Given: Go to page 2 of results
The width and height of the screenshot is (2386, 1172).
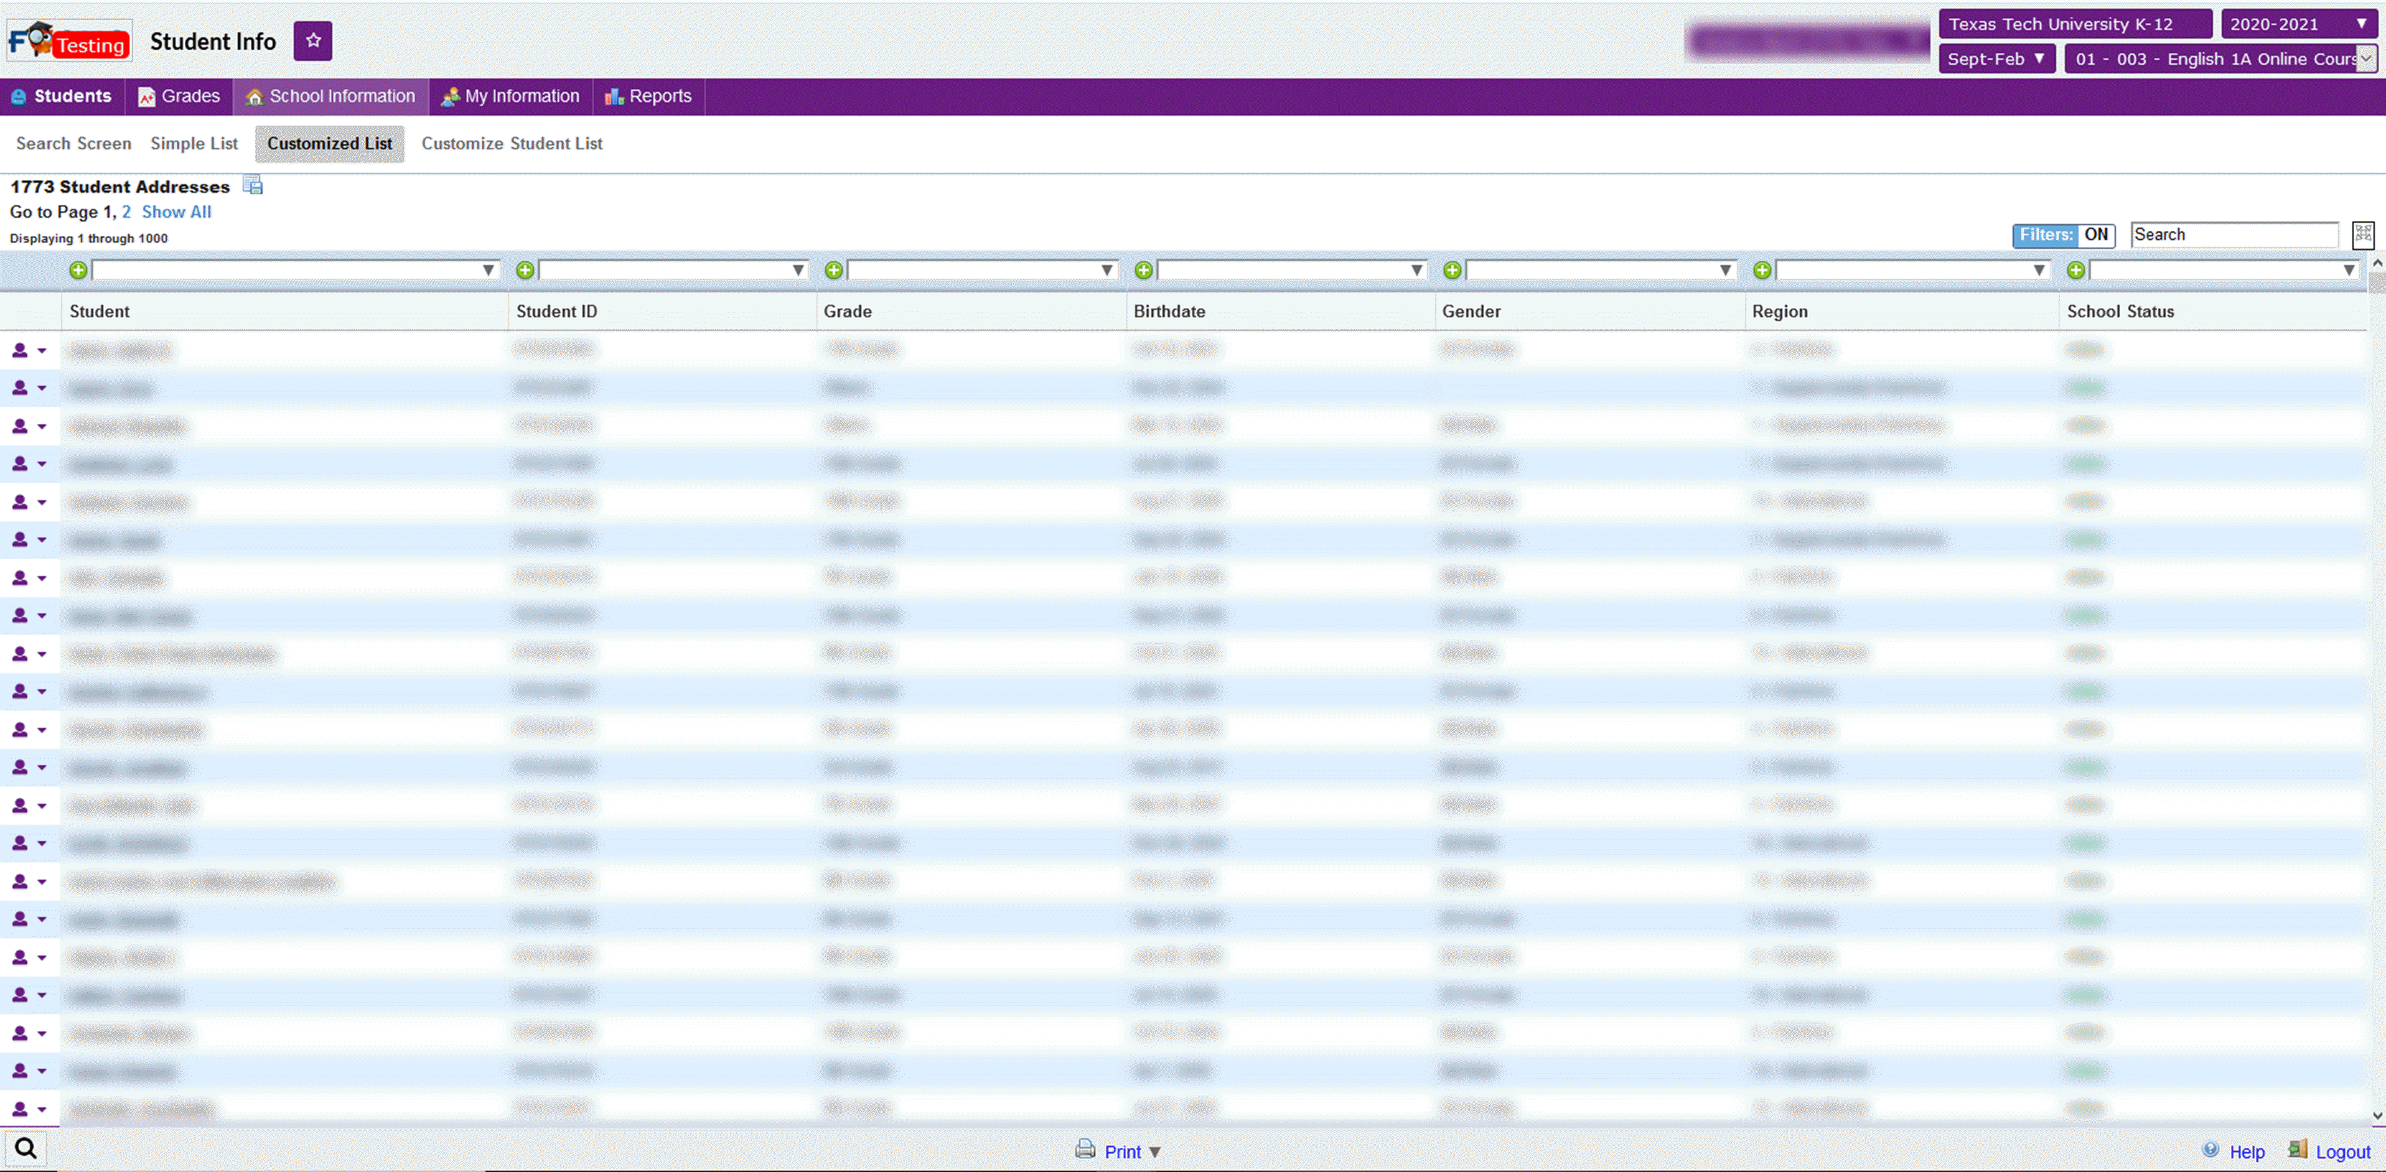Looking at the screenshot, I should (126, 212).
